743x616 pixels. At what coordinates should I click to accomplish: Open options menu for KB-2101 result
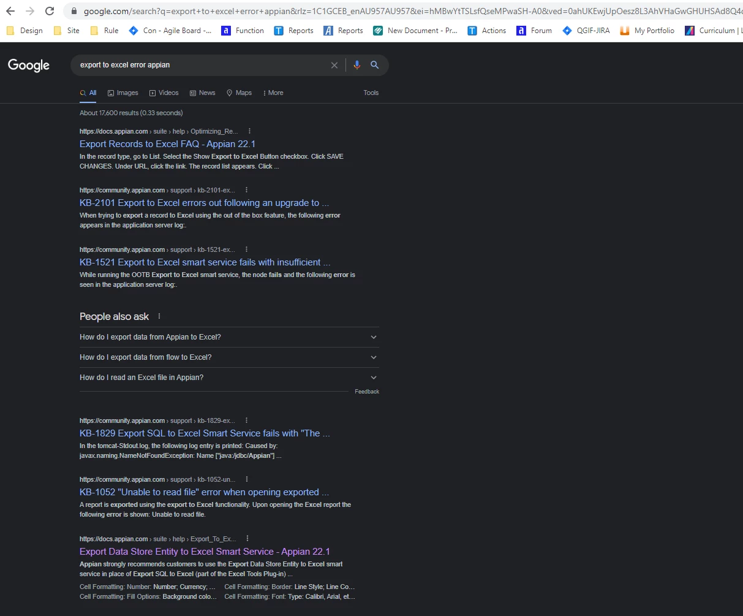(246, 190)
